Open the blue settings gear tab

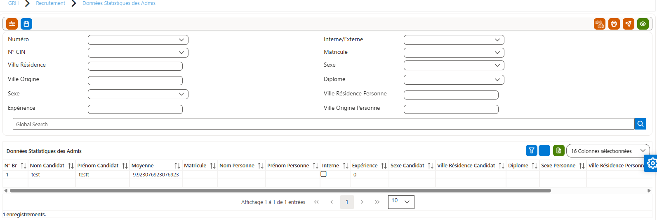click(x=651, y=163)
